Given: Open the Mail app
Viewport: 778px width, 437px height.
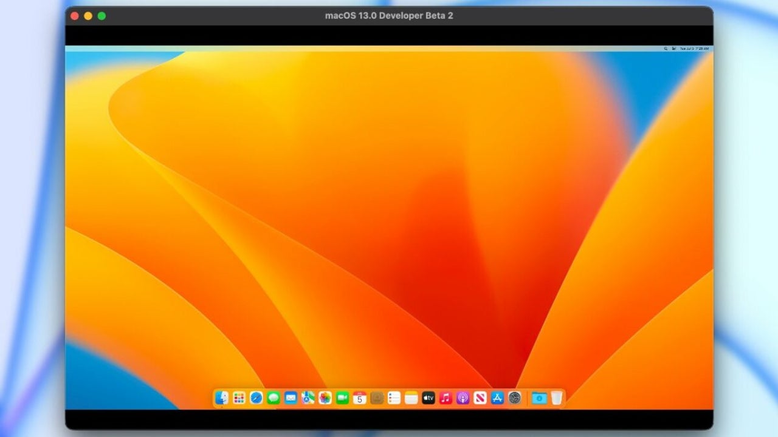Looking at the screenshot, I should 291,399.
